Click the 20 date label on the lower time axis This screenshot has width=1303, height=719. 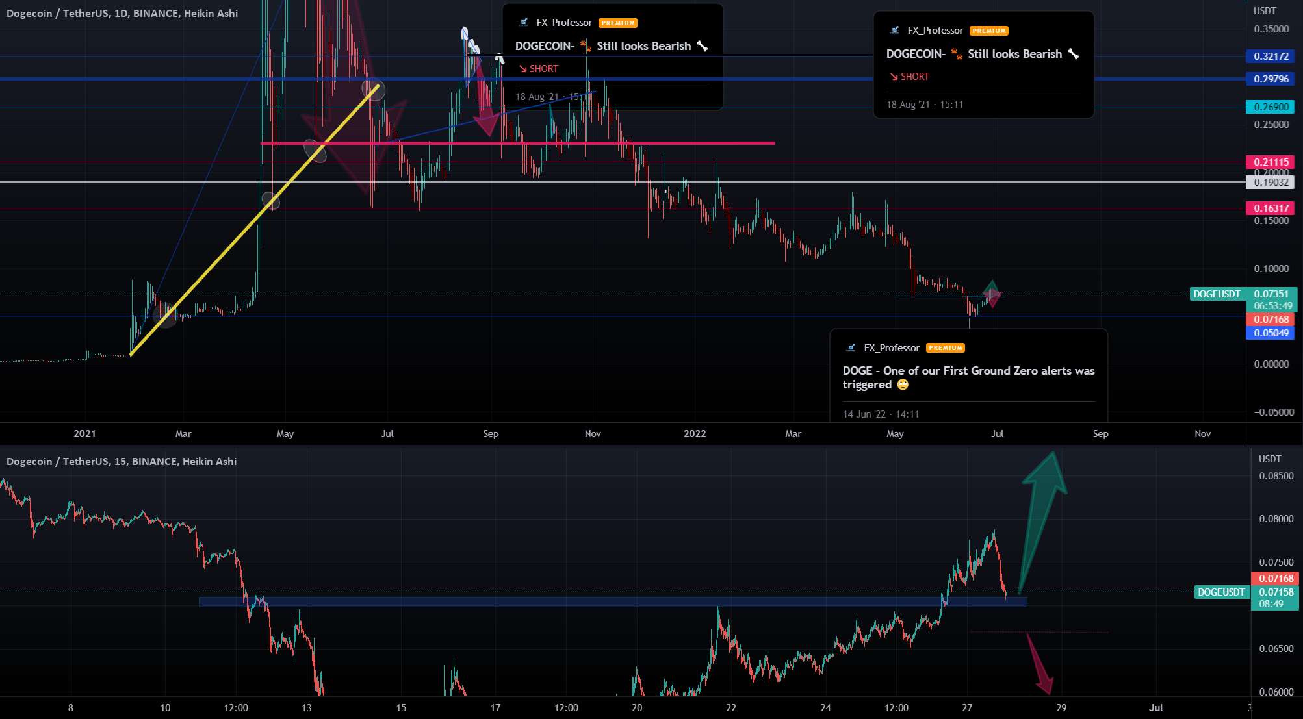coord(637,708)
